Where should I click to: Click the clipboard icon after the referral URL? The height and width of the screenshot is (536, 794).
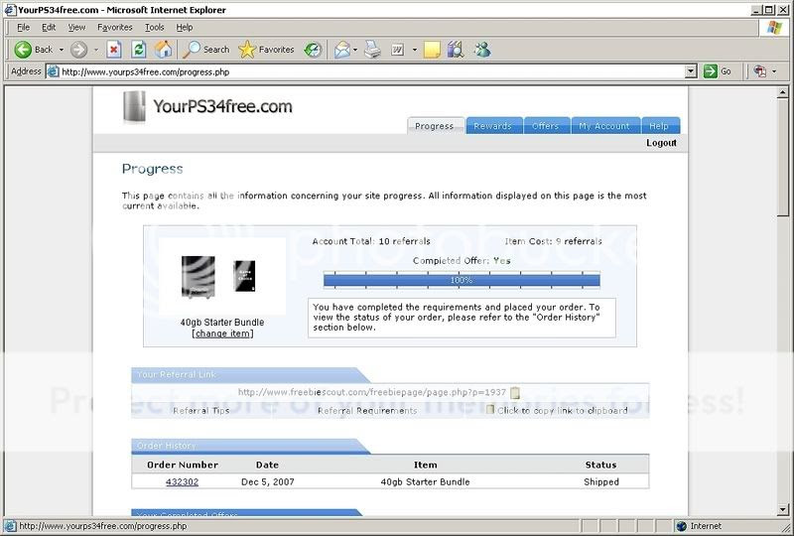(515, 392)
